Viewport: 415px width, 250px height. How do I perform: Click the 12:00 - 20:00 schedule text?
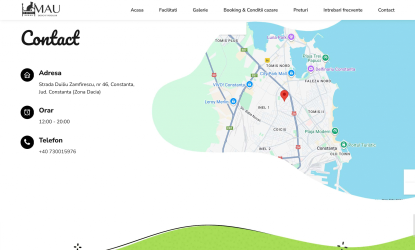(x=54, y=121)
